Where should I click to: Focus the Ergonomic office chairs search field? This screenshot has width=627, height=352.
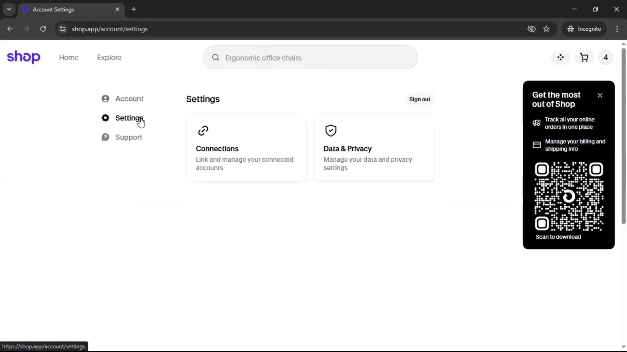[310, 58]
